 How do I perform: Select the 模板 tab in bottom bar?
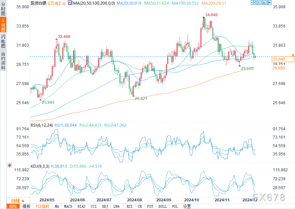(26, 206)
